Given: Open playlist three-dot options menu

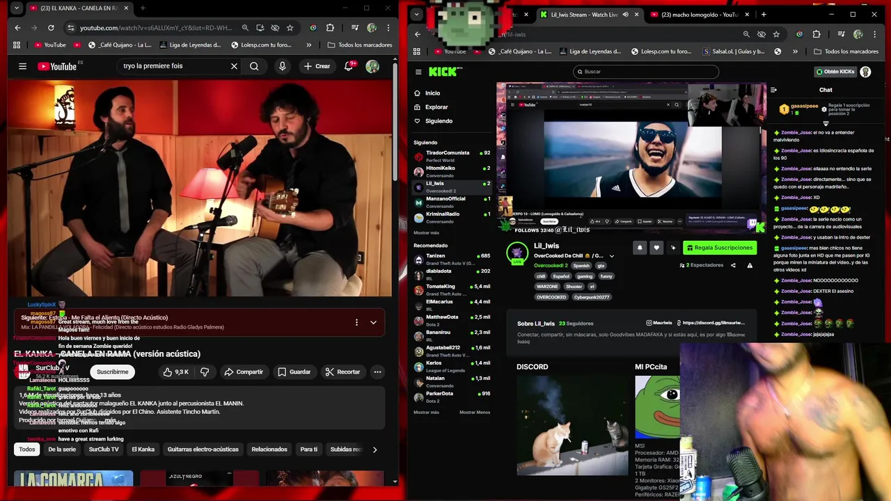Looking at the screenshot, I should (x=356, y=322).
